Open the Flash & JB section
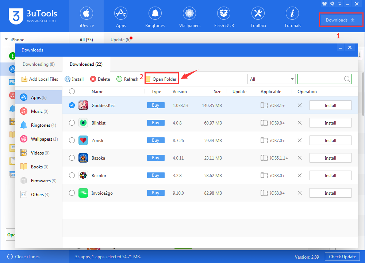 [x=224, y=16]
